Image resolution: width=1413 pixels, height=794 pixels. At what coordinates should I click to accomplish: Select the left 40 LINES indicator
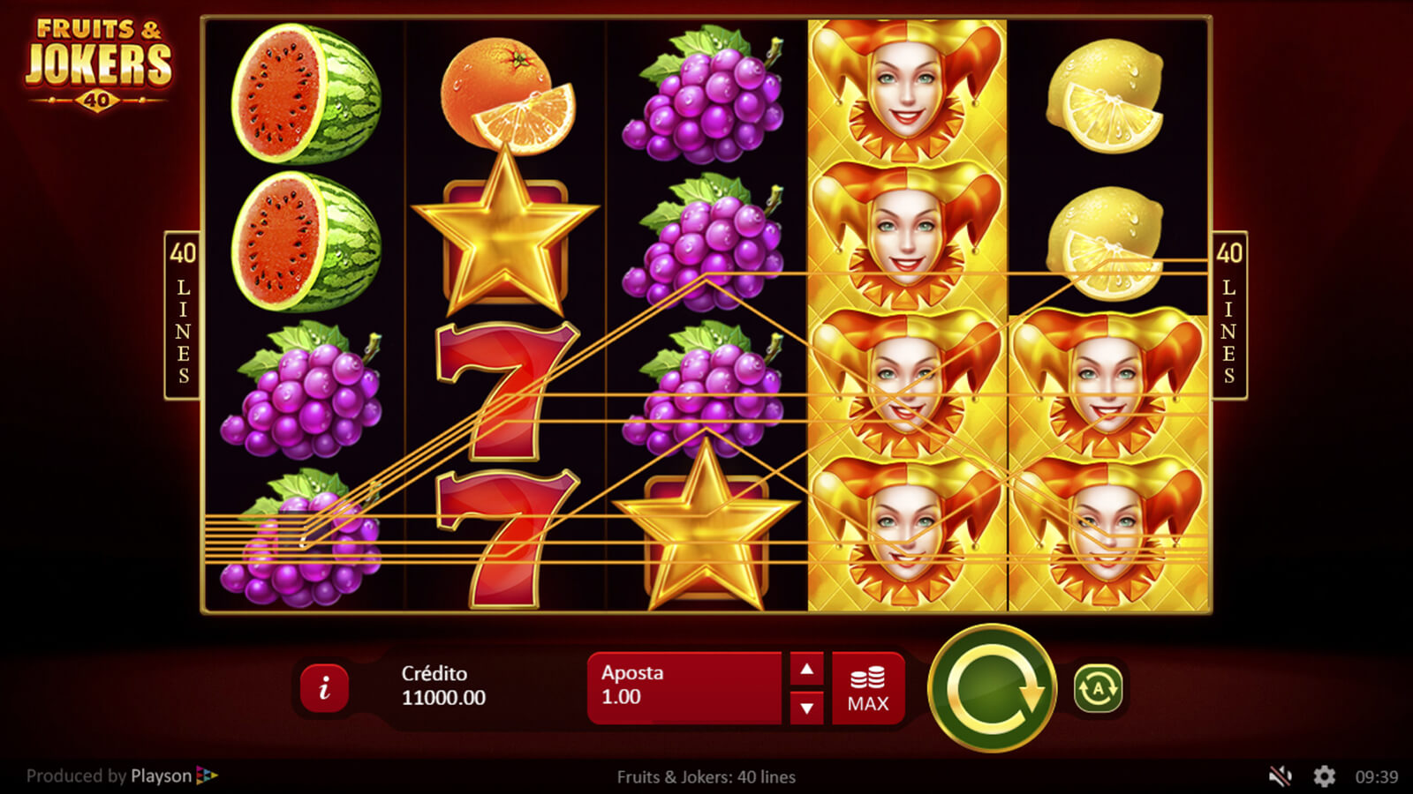pyautogui.click(x=183, y=315)
